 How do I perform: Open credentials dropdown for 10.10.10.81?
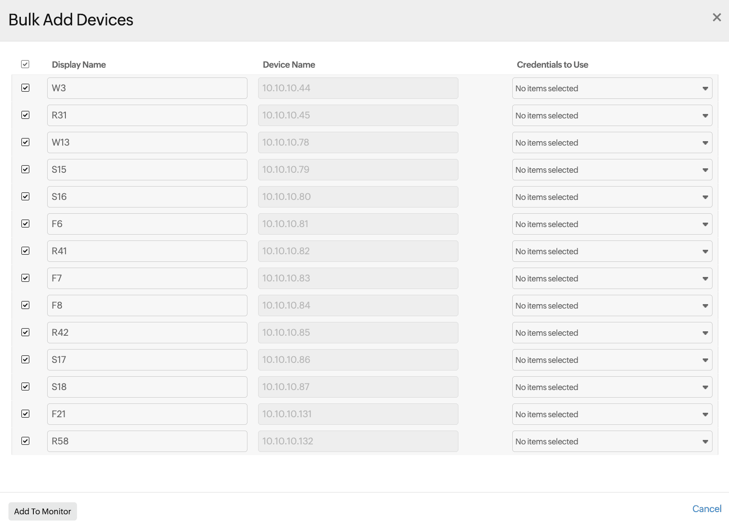pos(612,224)
